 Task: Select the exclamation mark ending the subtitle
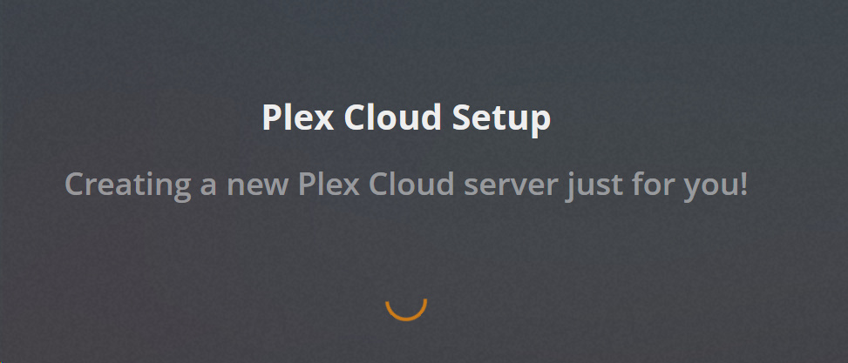743,184
